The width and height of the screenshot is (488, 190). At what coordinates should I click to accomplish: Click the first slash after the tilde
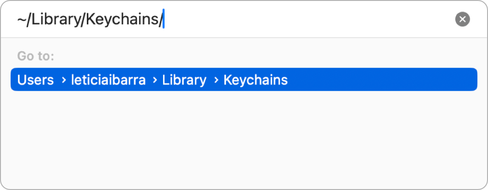28,20
